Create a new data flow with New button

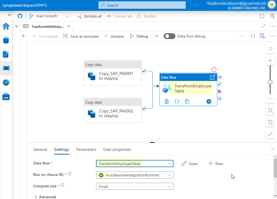point(216,163)
